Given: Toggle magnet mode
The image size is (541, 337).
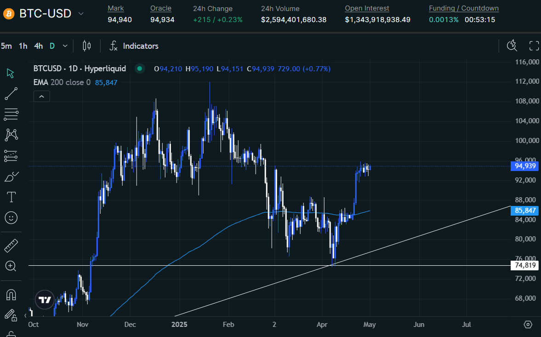Looking at the screenshot, I should pos(11,295).
